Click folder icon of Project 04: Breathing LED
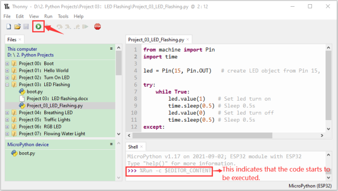This screenshot has height=191, width=338. (14, 113)
